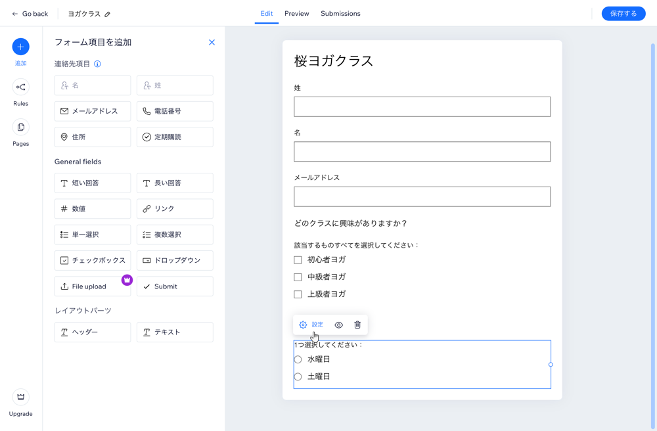Add a 複数選択 field
The height and width of the screenshot is (431, 657).
coord(175,235)
